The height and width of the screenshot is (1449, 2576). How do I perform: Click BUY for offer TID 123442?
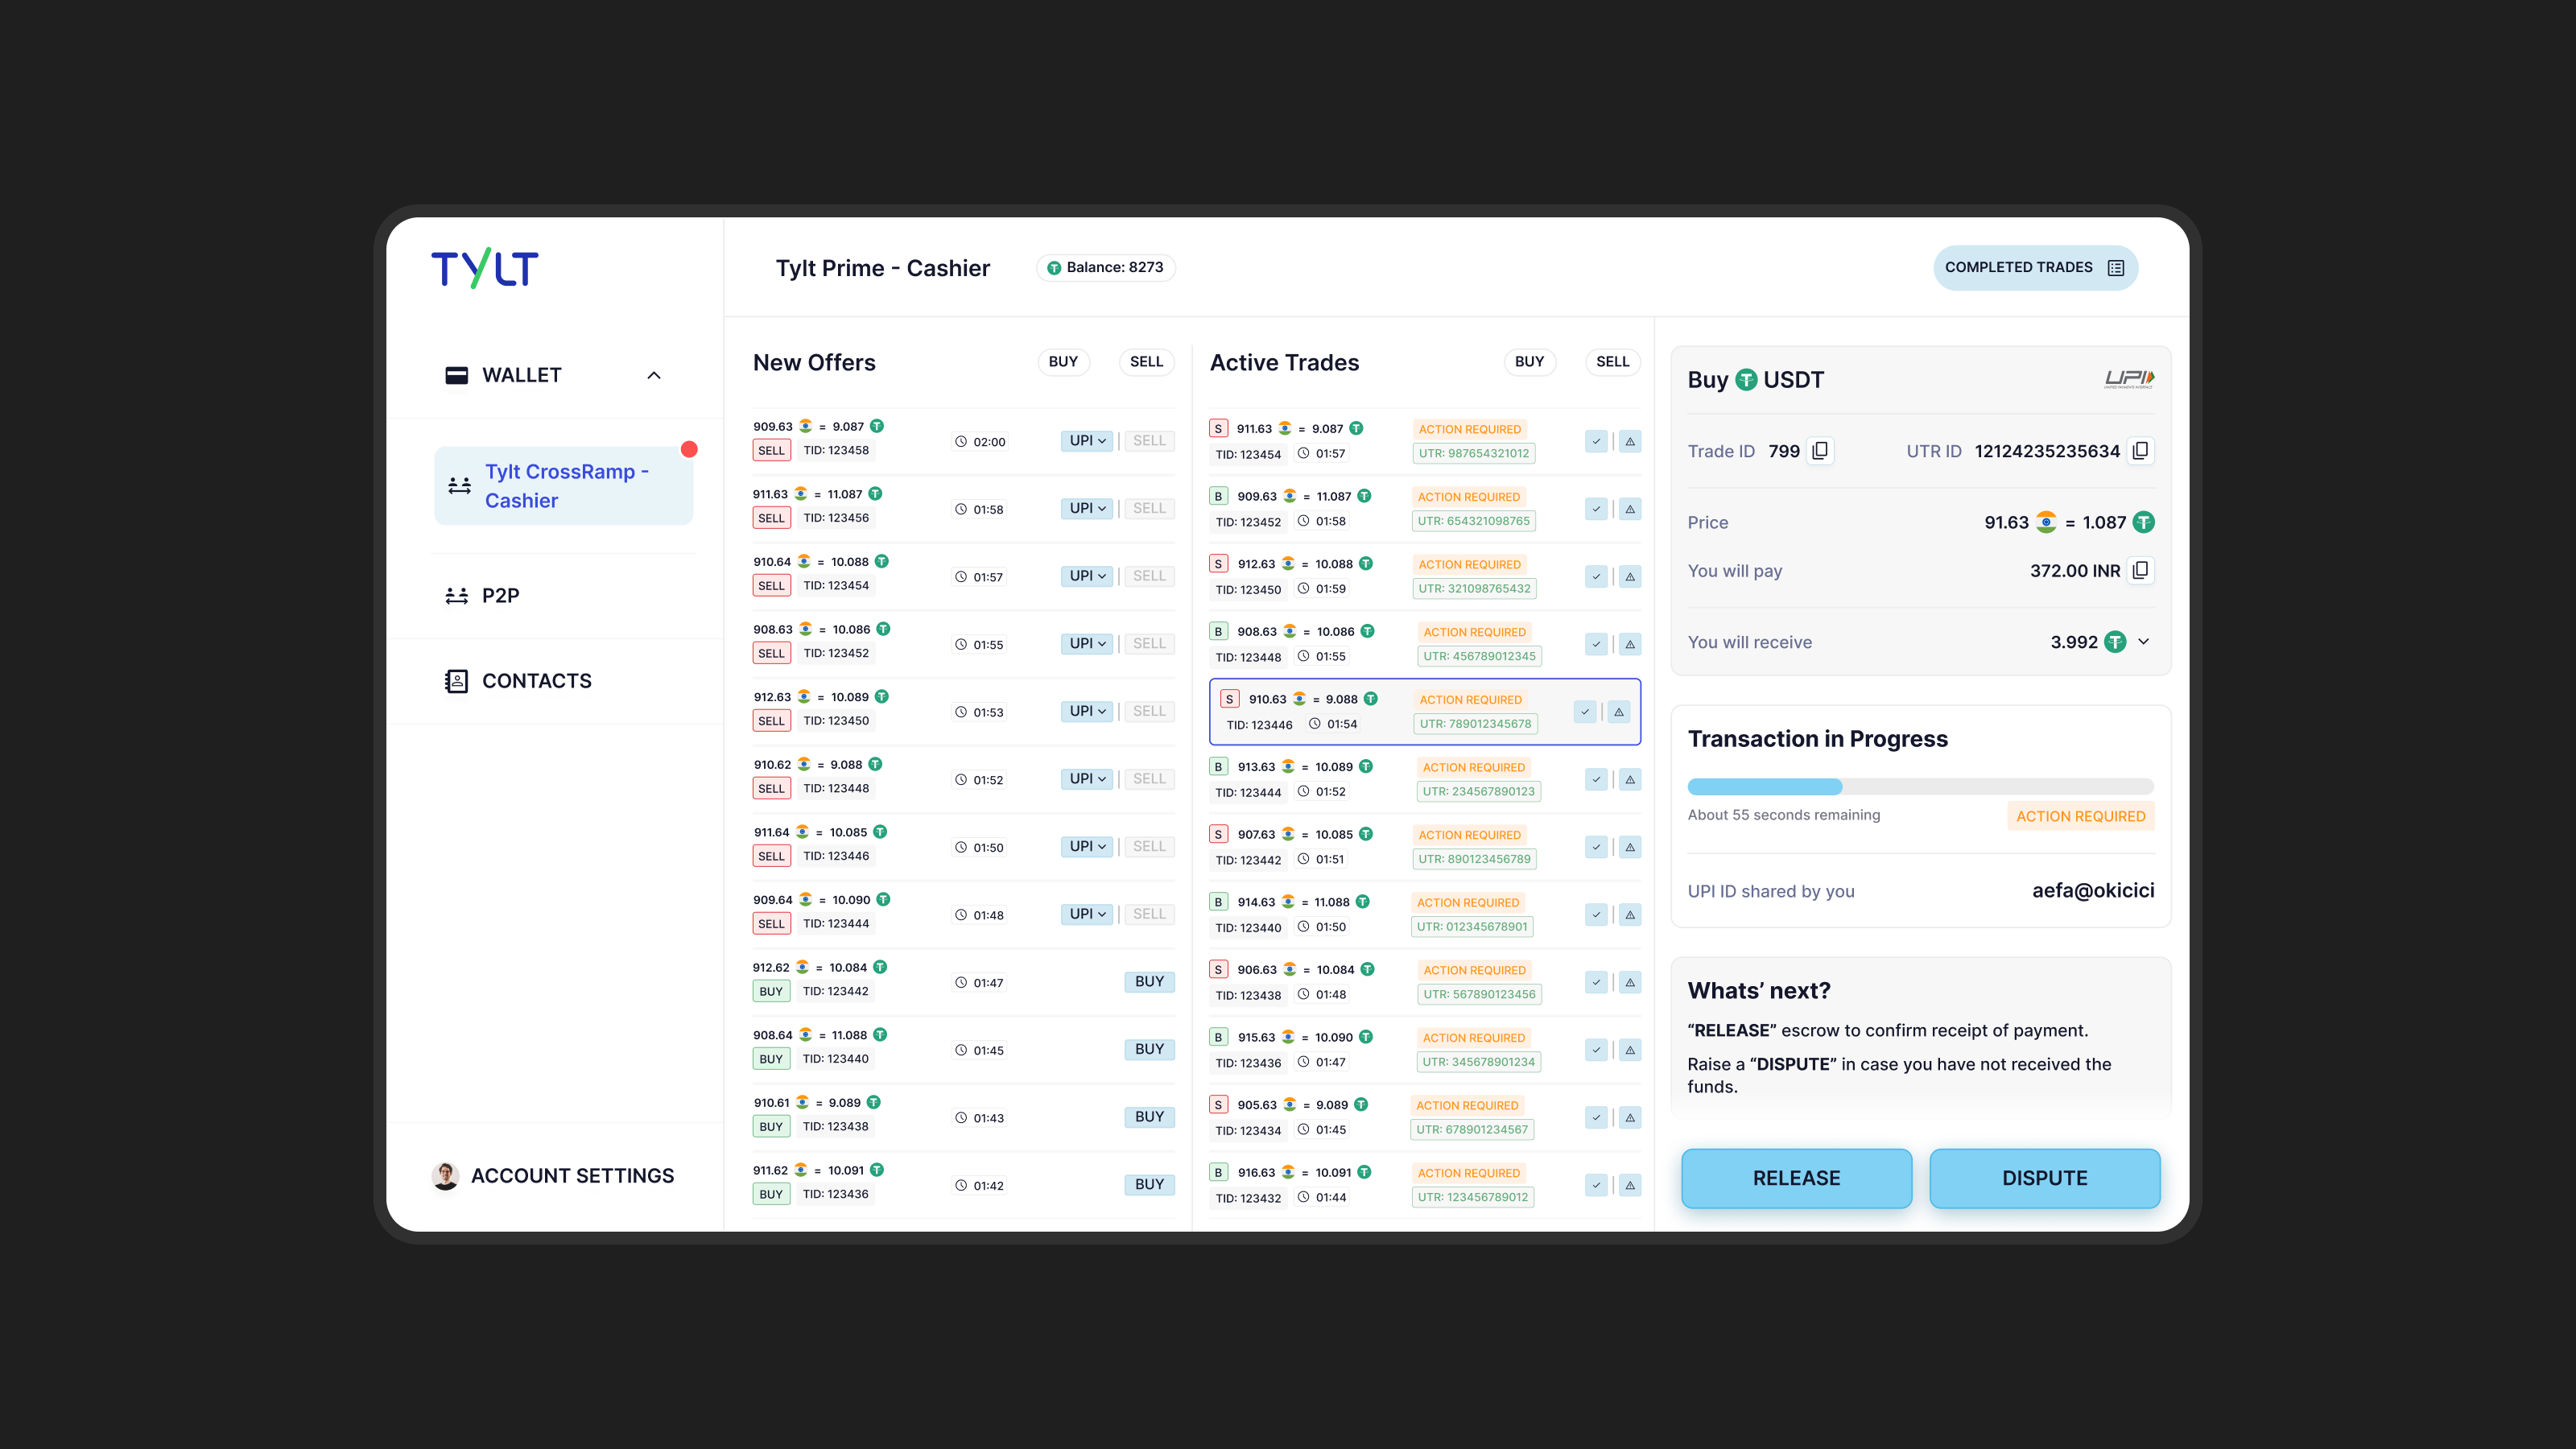[1149, 982]
